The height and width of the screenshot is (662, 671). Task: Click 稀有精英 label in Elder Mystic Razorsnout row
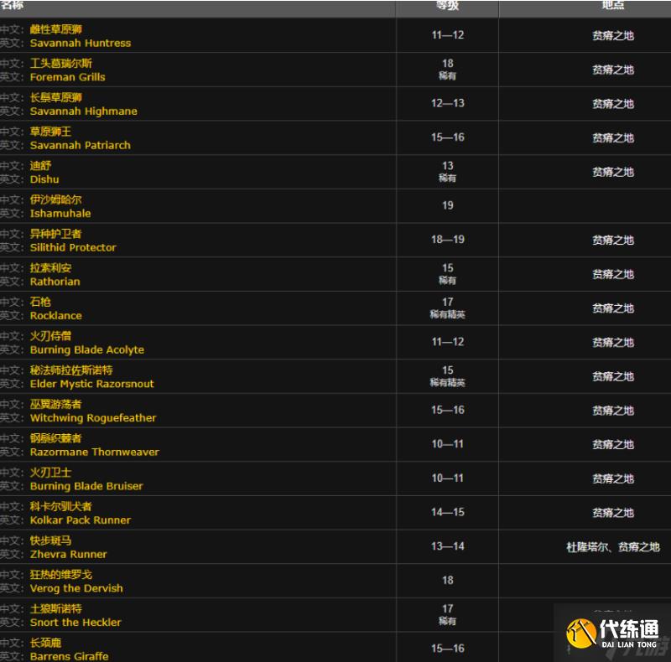[448, 383]
